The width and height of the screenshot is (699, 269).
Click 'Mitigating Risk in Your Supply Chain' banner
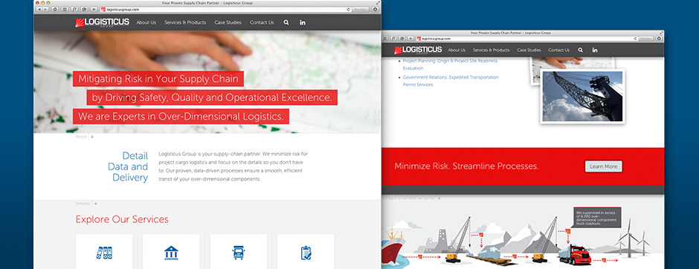coord(158,80)
